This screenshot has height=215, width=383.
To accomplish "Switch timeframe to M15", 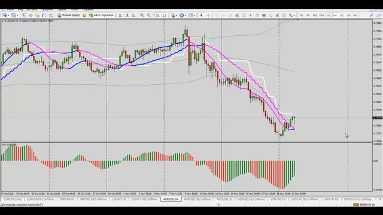I will click(315, 16).
